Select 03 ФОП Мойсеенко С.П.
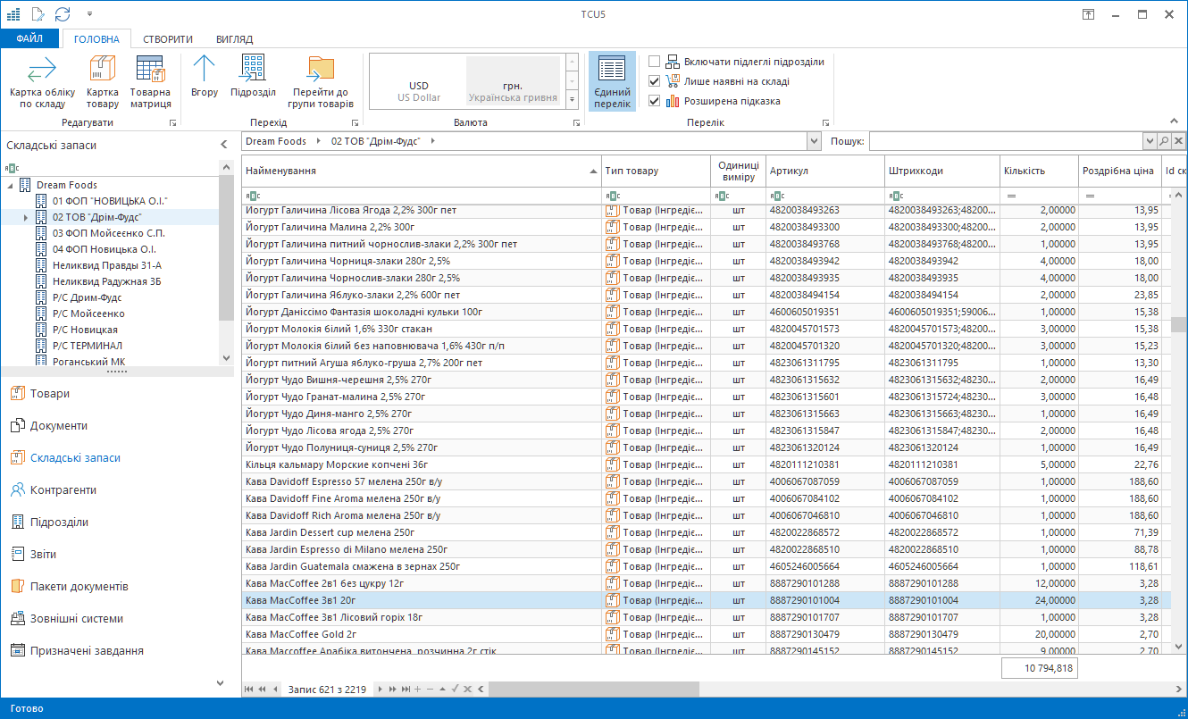Image resolution: width=1188 pixels, height=719 pixels. click(x=108, y=233)
